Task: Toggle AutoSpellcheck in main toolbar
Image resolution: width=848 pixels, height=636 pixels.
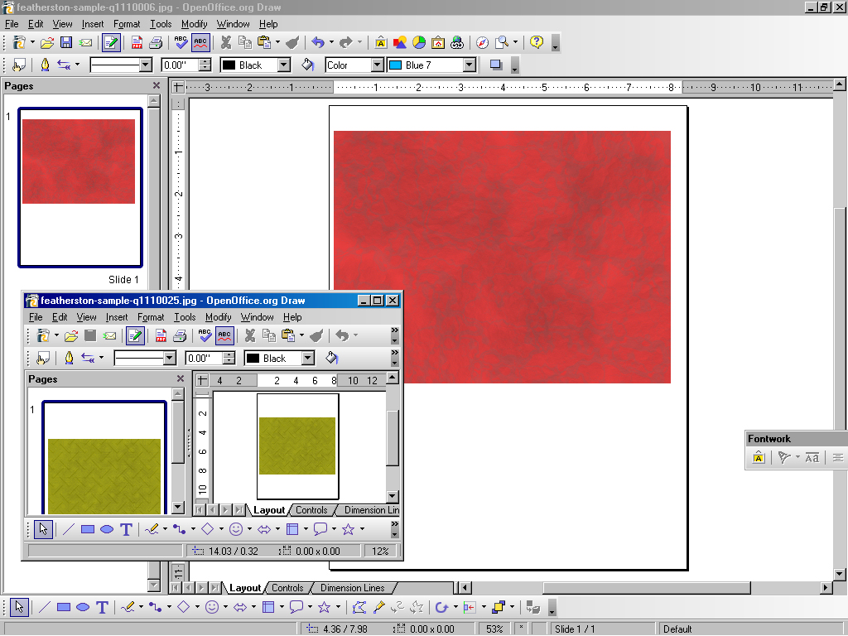Action: [x=200, y=42]
